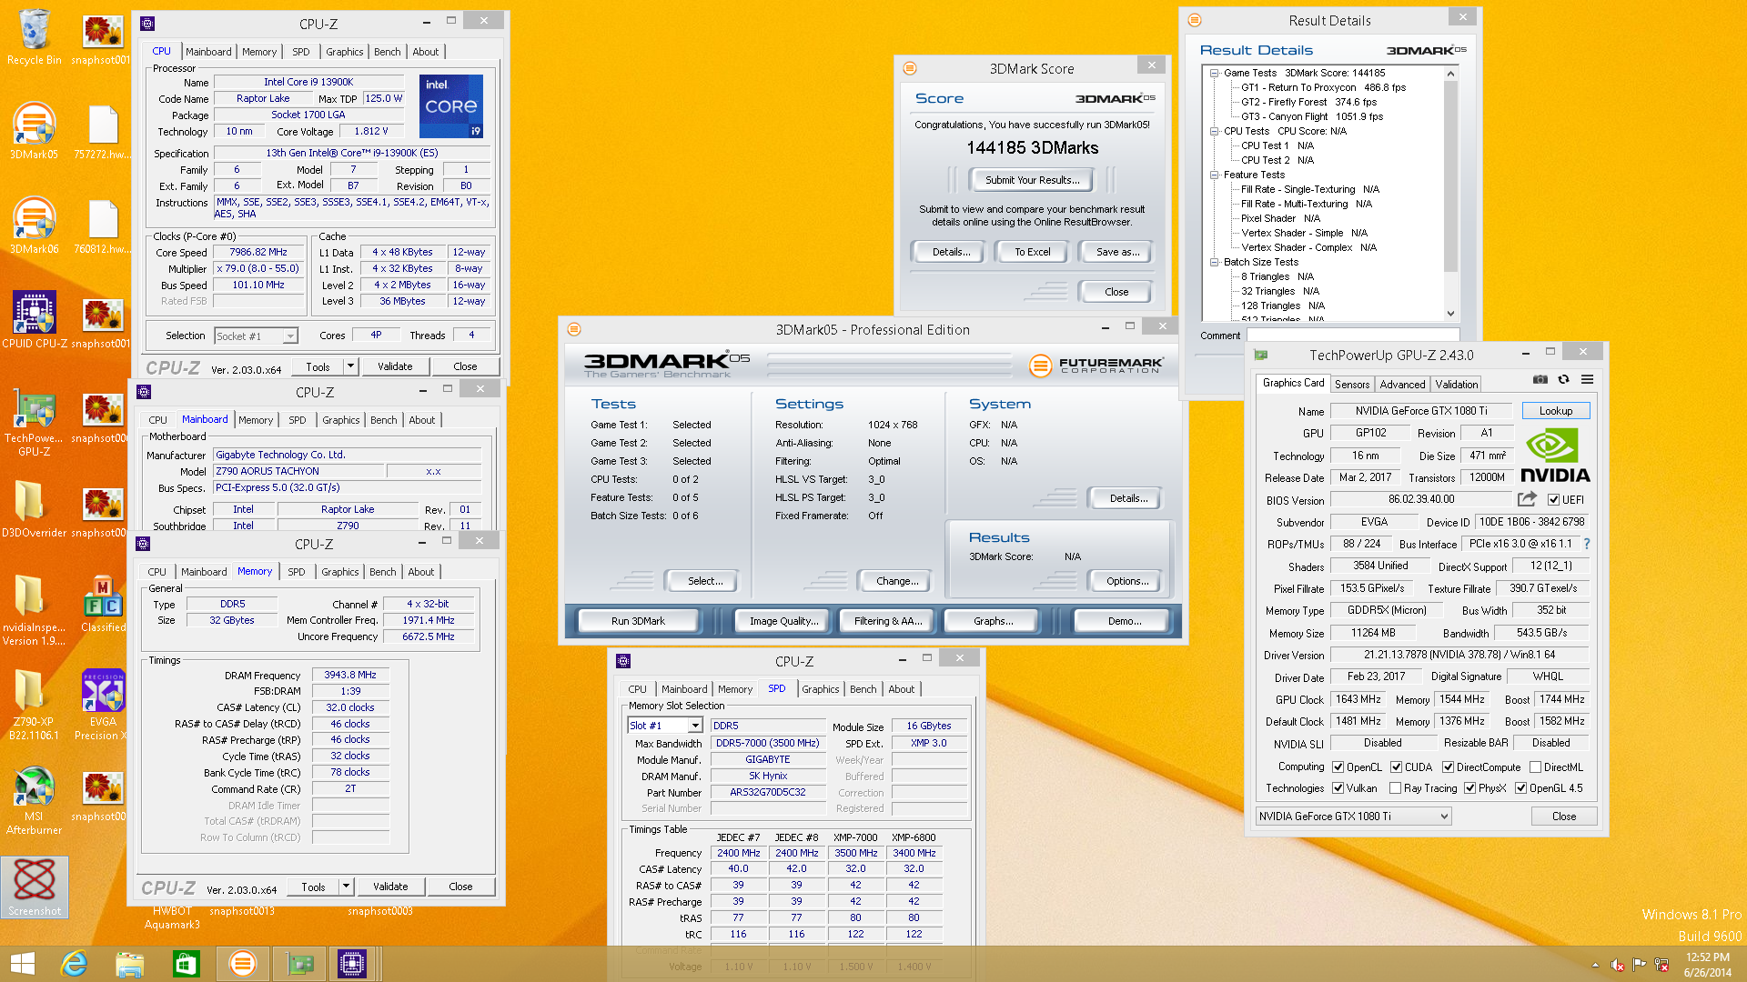Toggle the PhysX checkbox

pos(1470,788)
